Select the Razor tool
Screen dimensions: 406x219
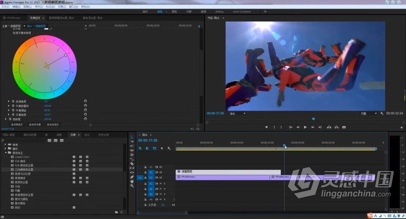click(x=132, y=163)
